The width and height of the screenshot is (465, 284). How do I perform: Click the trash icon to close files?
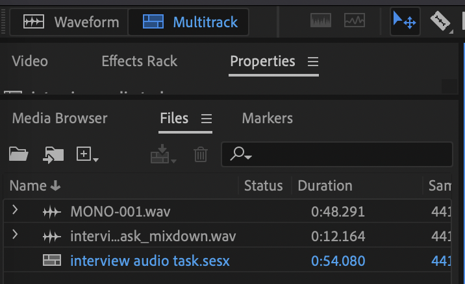click(201, 154)
